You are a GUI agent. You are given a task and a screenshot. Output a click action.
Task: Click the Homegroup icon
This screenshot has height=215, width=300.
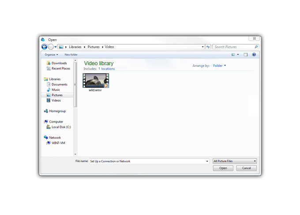[46, 111]
